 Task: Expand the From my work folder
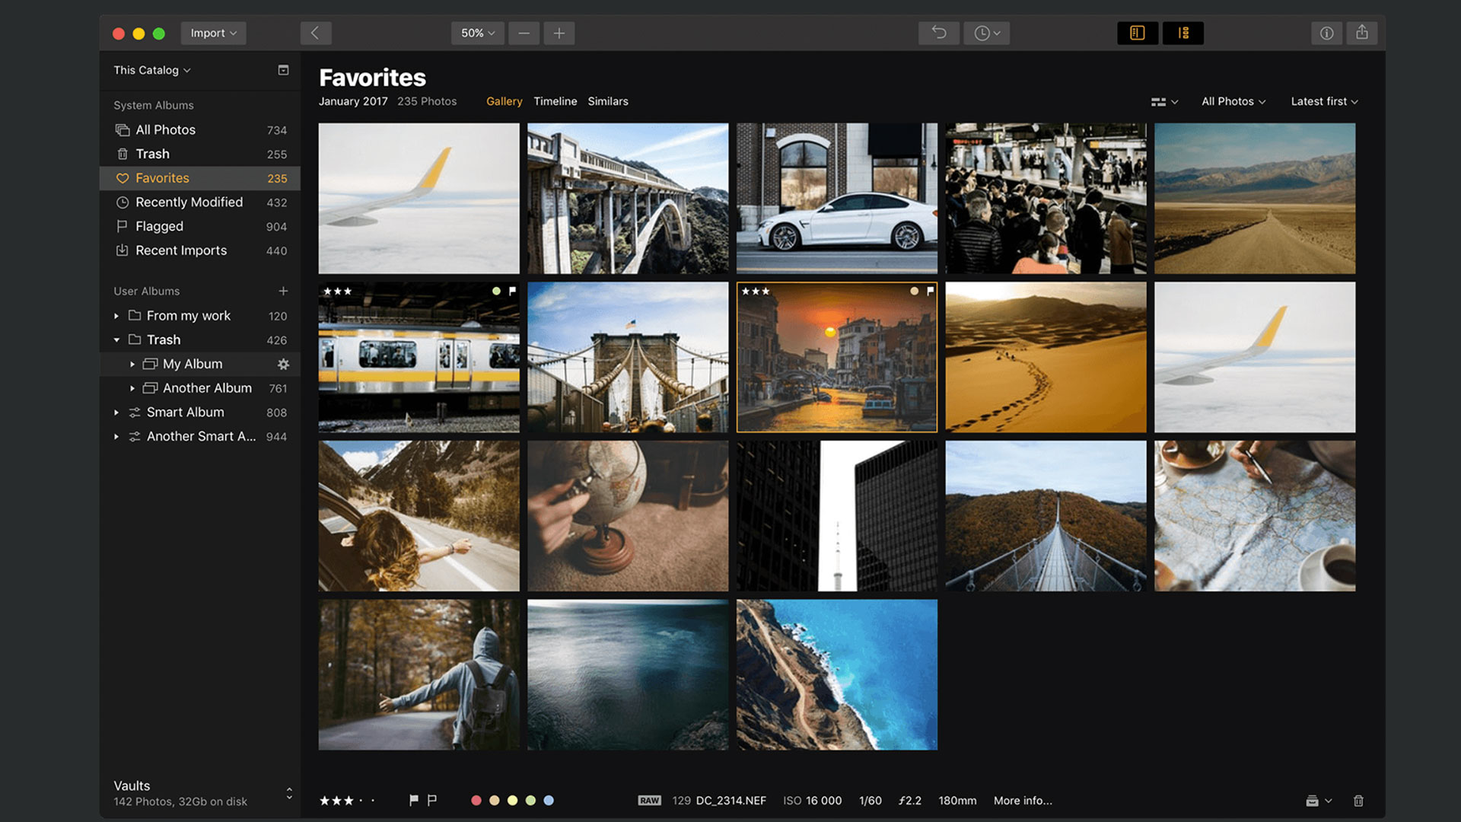[x=116, y=316]
